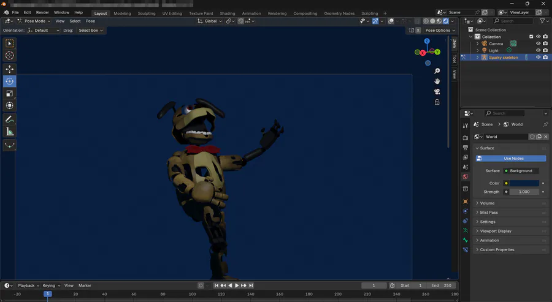Click the world background Color swatch

524,183
